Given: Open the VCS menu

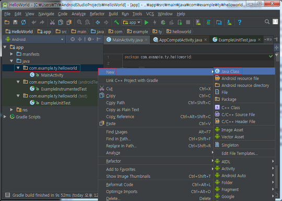Looking at the screenshot, I should [x=150, y=14].
